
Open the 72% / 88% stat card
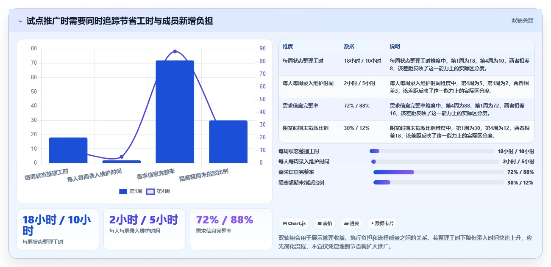[231, 229]
